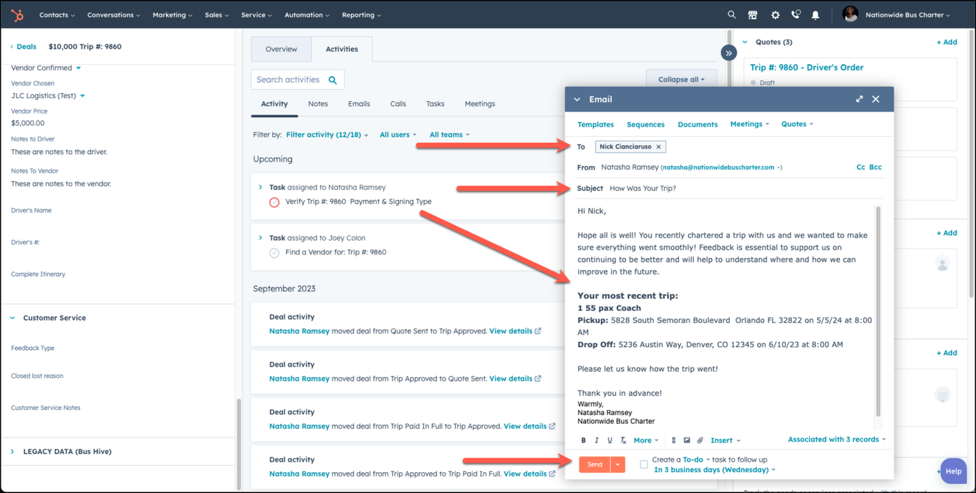Change the To-do task type dropdown

tap(696, 460)
